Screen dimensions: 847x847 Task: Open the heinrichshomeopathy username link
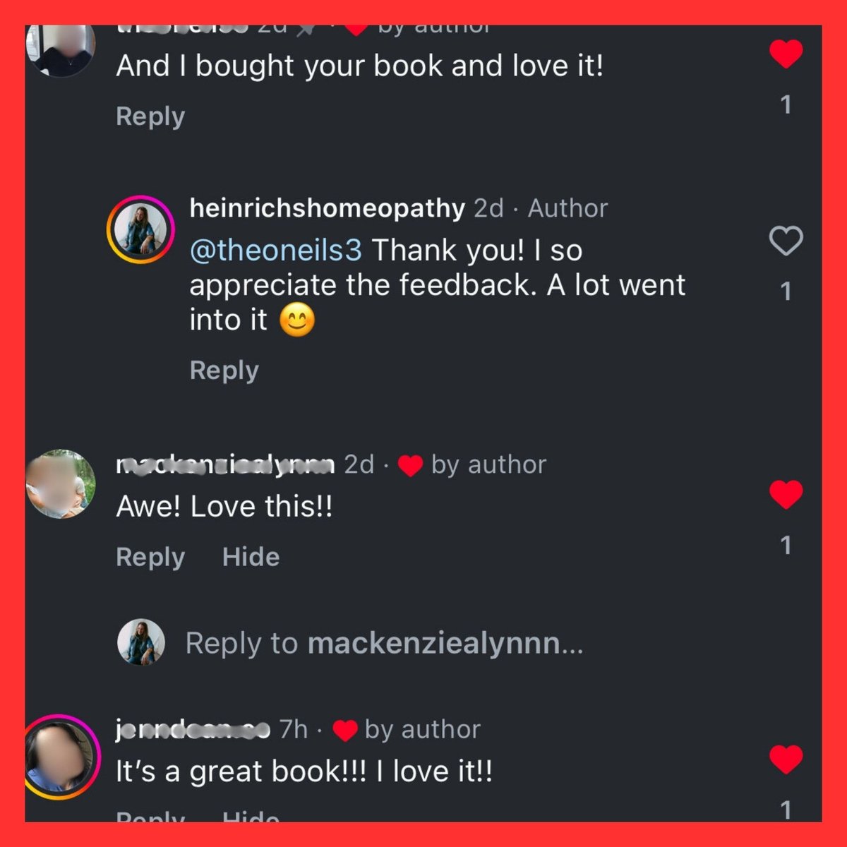point(328,208)
